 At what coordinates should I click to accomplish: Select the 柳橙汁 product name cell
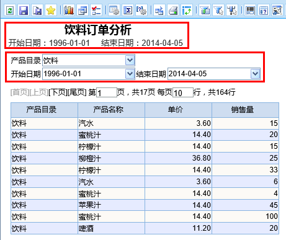[x=111, y=159]
